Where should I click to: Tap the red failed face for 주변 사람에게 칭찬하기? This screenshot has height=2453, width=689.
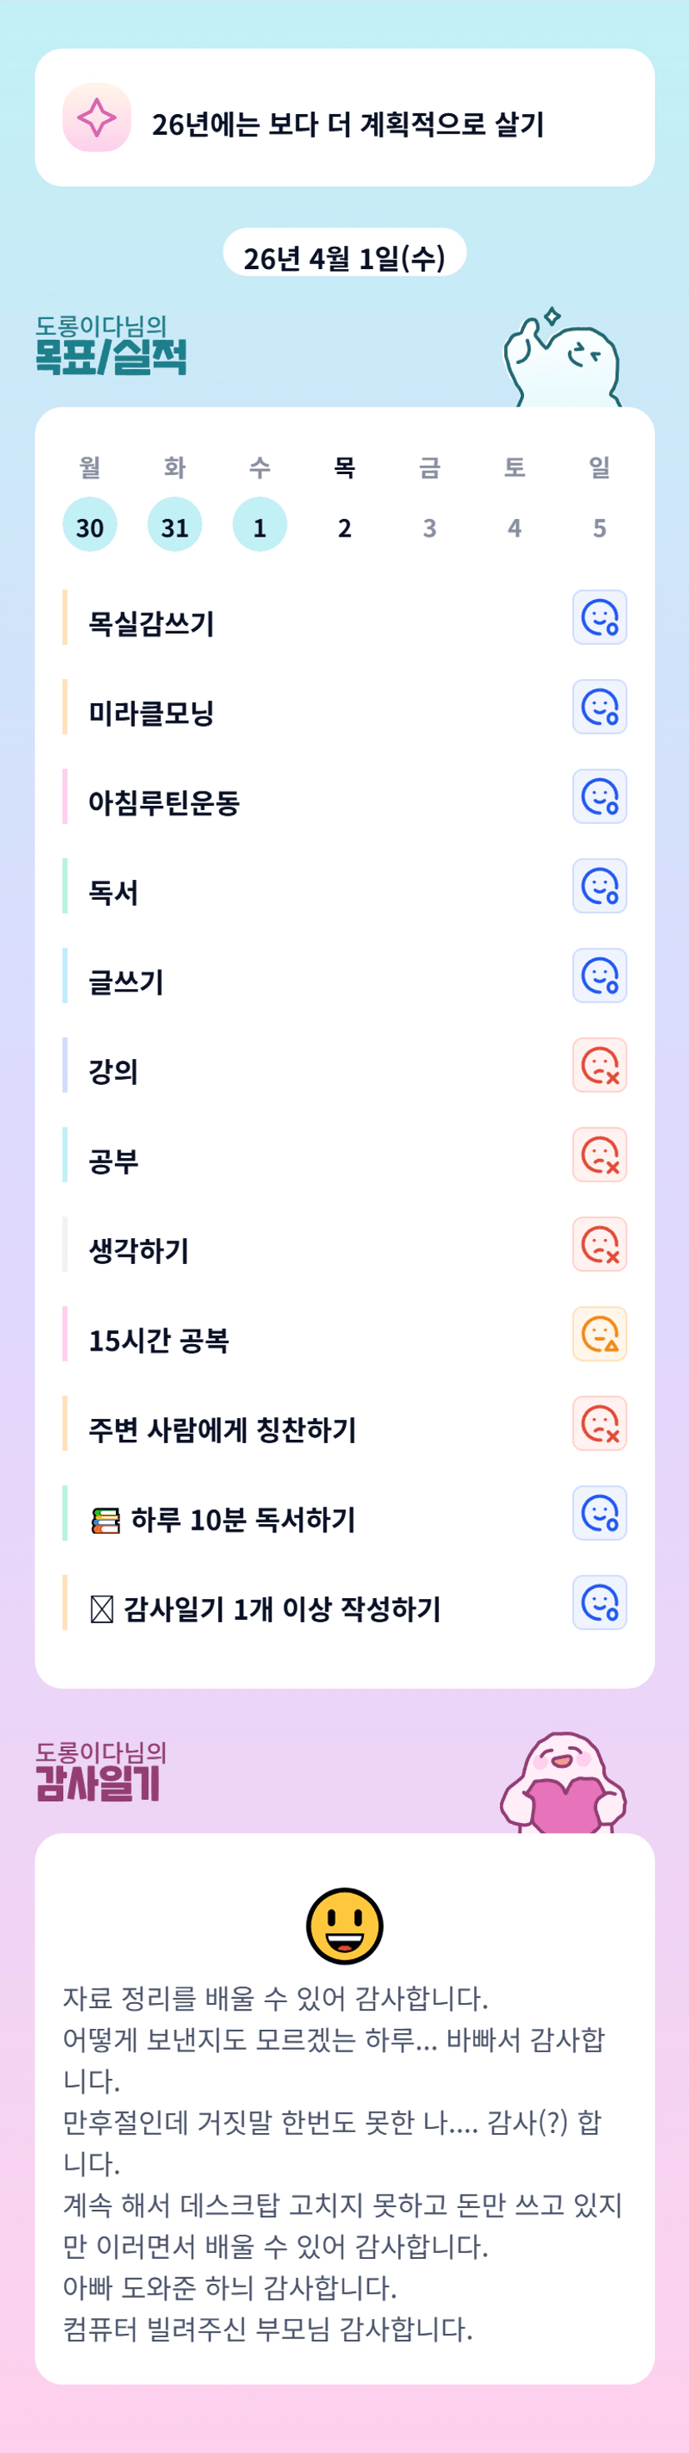tap(600, 1424)
